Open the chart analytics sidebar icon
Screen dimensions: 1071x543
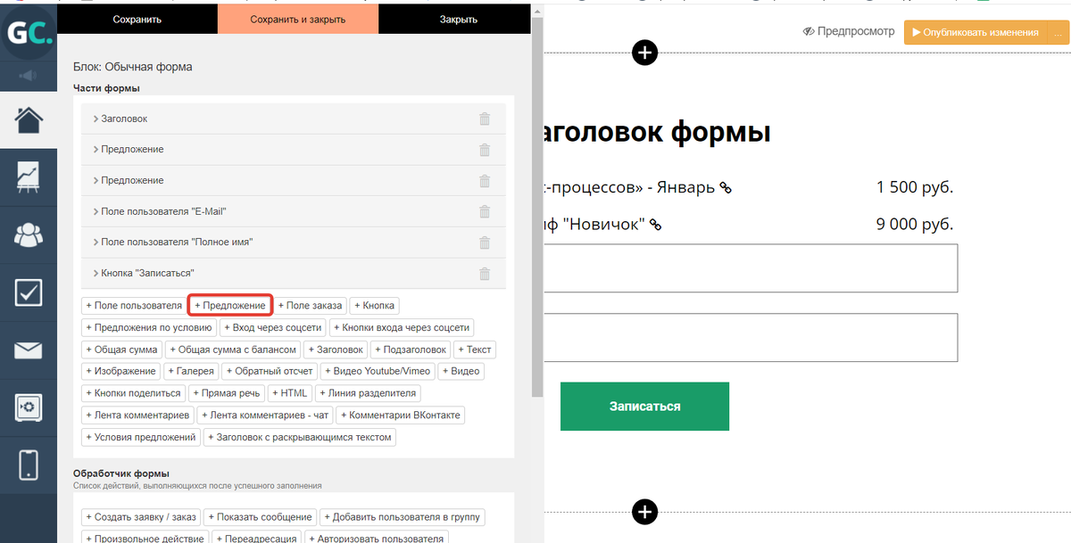pos(29,177)
